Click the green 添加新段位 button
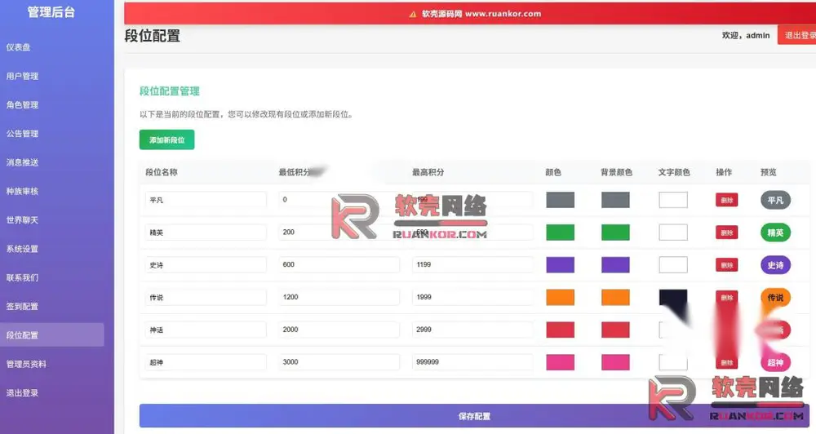This screenshot has width=816, height=434. pos(166,139)
